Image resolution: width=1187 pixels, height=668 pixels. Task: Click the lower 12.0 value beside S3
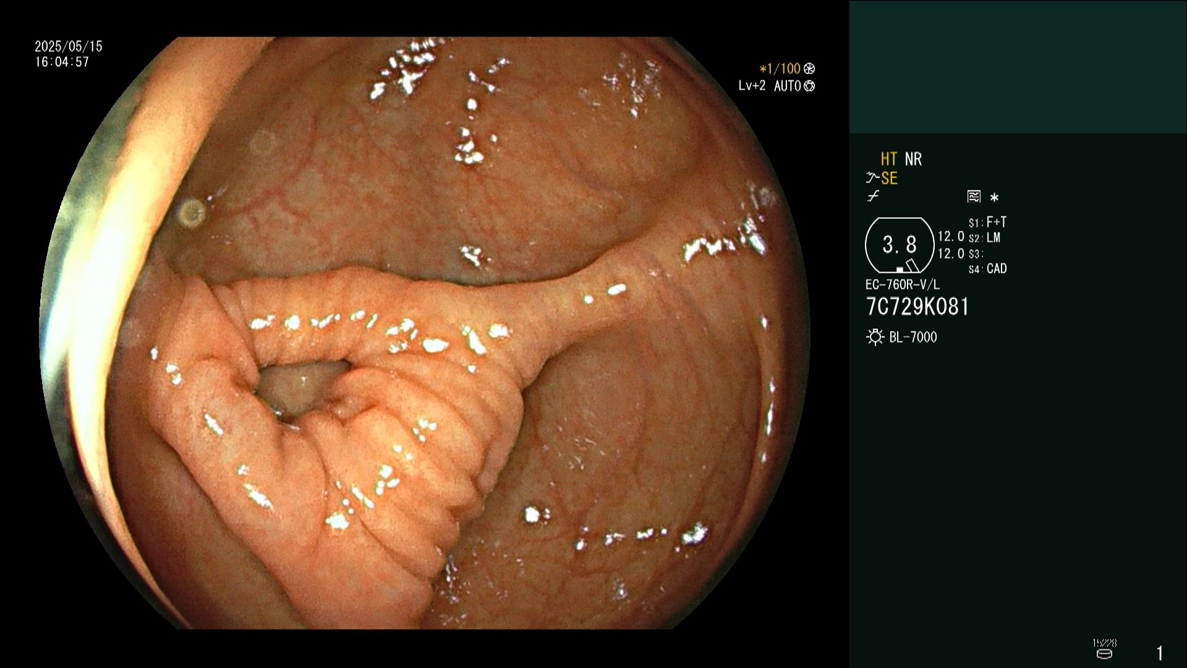951,254
